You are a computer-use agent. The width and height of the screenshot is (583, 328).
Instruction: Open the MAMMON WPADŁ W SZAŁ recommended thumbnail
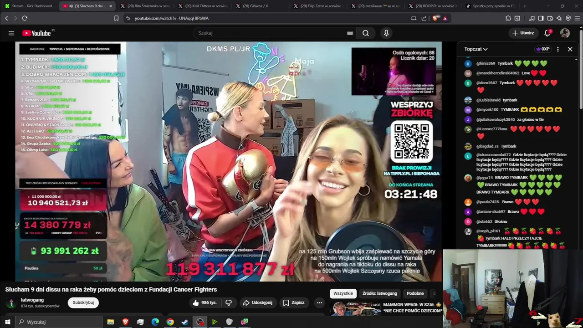[355, 308]
